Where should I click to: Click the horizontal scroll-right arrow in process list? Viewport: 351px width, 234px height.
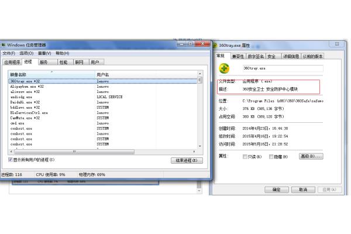(194, 152)
